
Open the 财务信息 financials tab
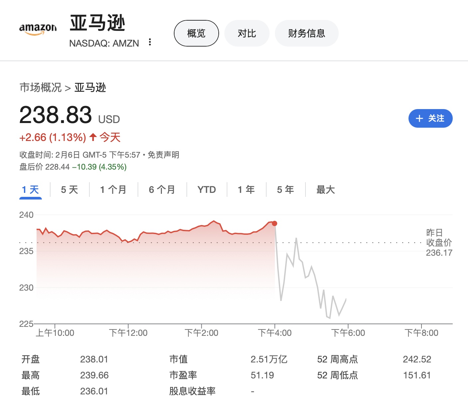[x=306, y=33]
